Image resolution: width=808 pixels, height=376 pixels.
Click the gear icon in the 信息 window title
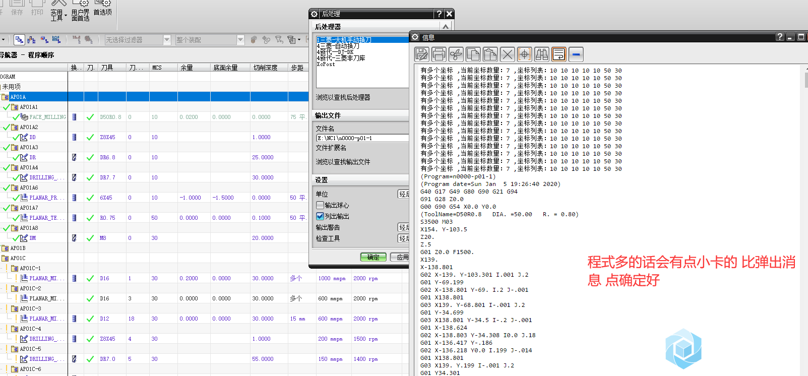415,37
